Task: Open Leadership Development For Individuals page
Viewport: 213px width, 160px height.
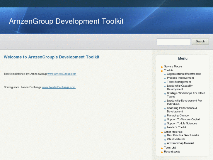Action: 184,102
